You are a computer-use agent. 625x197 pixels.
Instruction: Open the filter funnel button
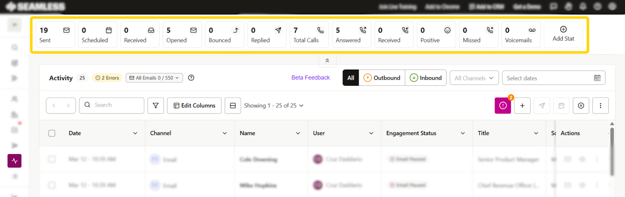click(155, 106)
